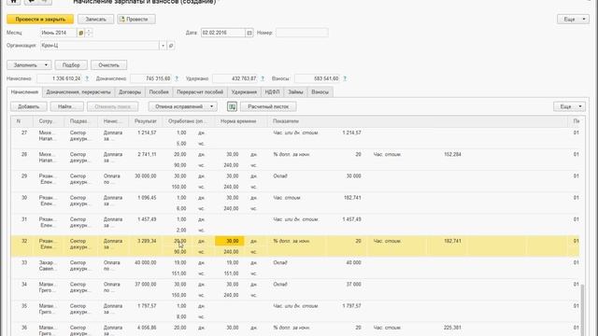The width and height of the screenshot is (598, 336).
Task: Click result value 30 000,00 in row 29
Action: pyautogui.click(x=146, y=176)
